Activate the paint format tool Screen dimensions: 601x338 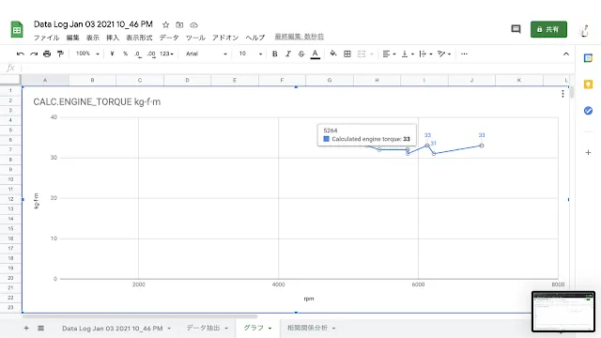(x=60, y=54)
